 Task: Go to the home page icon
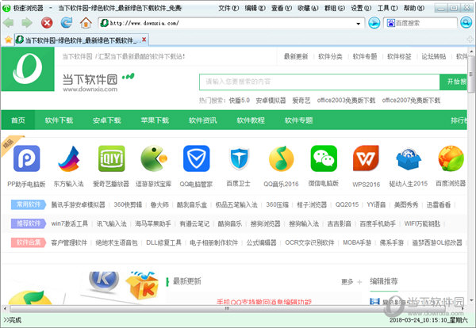tap(86, 23)
